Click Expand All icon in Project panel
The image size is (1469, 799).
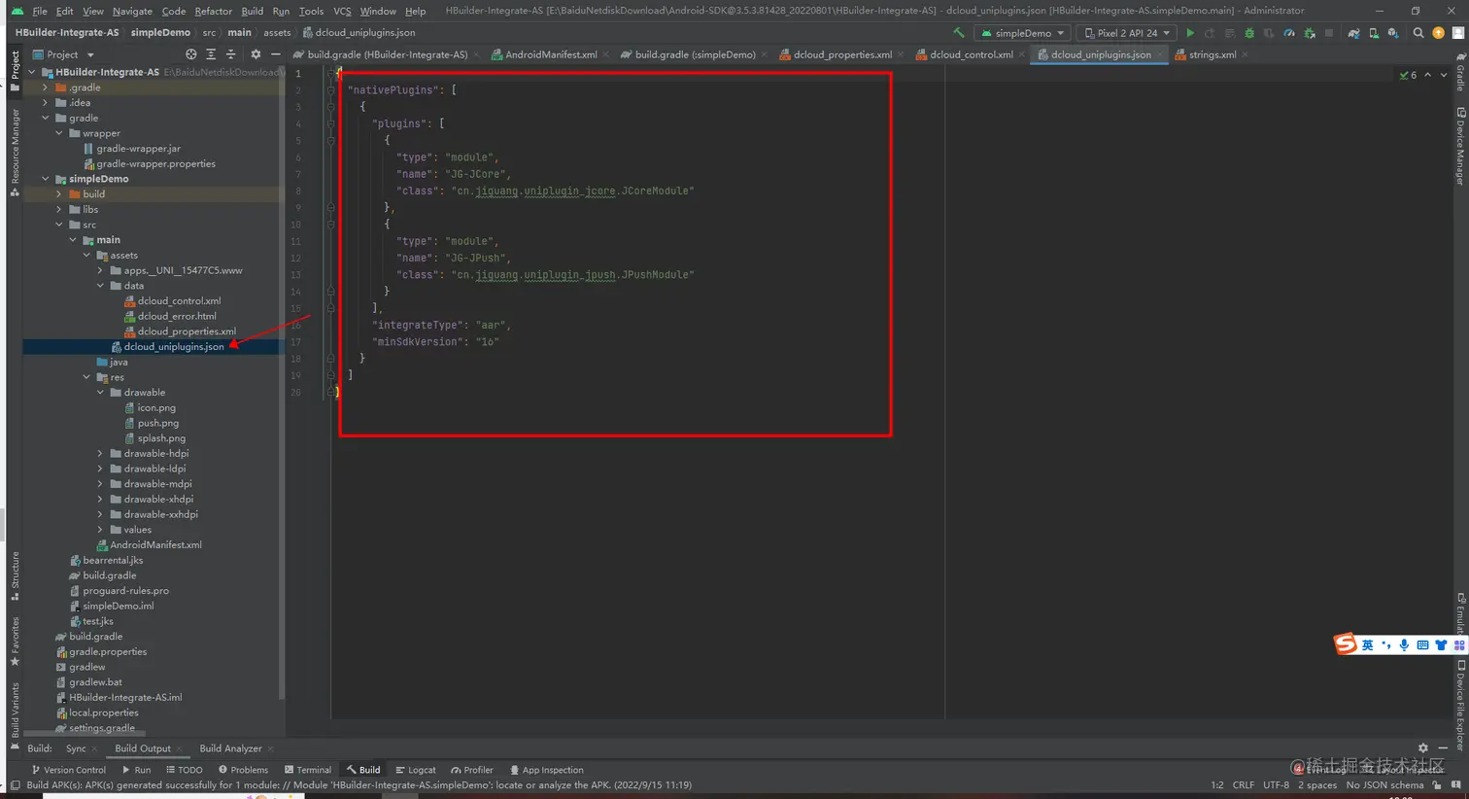(x=211, y=54)
